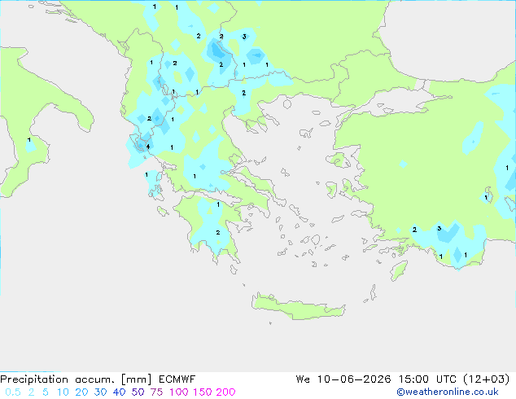
Task: Click the legend value 2 in scale
Action: (x=31, y=392)
